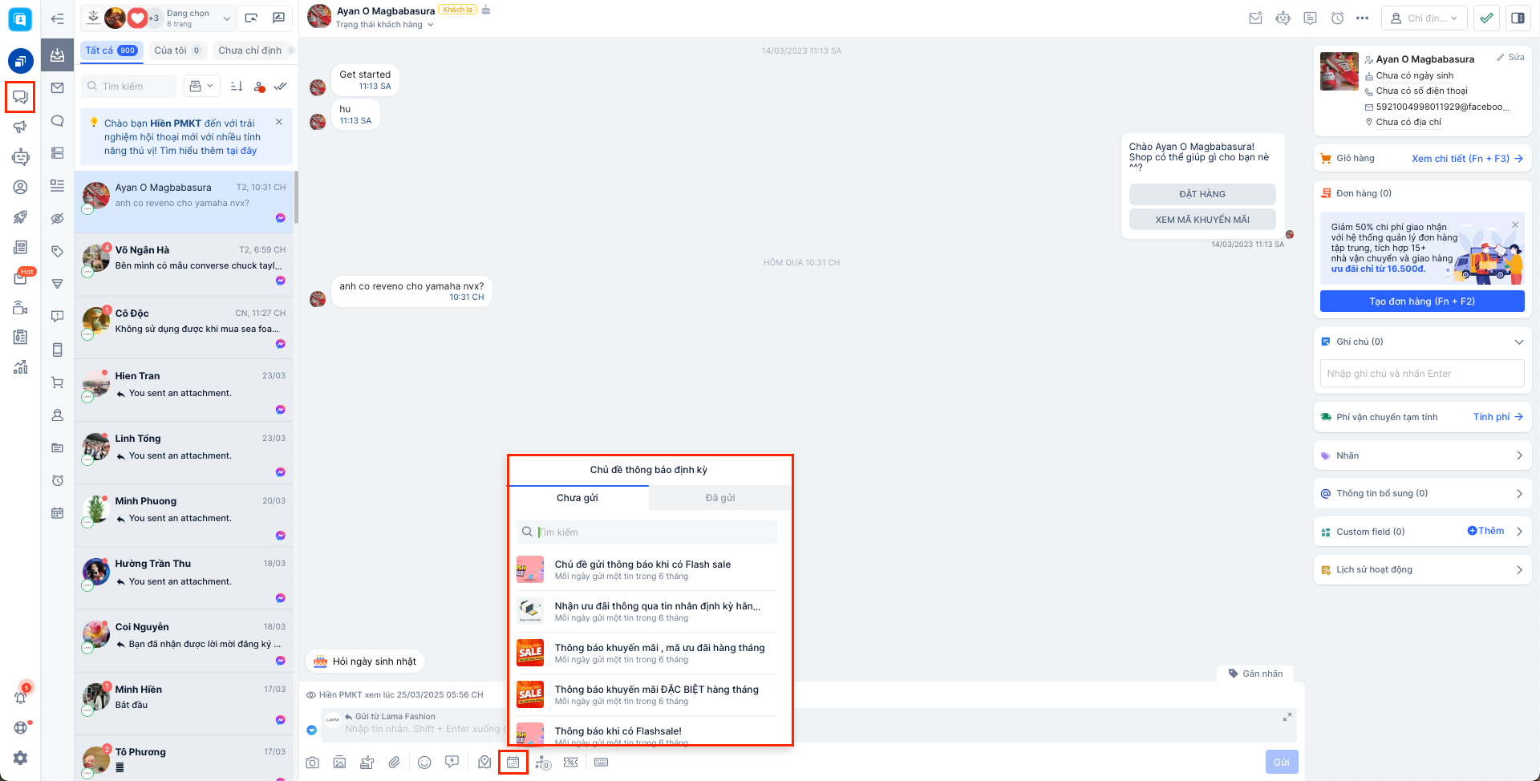The width and height of the screenshot is (1540, 781).
Task: Attach a file with the paperclip icon
Action: pyautogui.click(x=395, y=763)
